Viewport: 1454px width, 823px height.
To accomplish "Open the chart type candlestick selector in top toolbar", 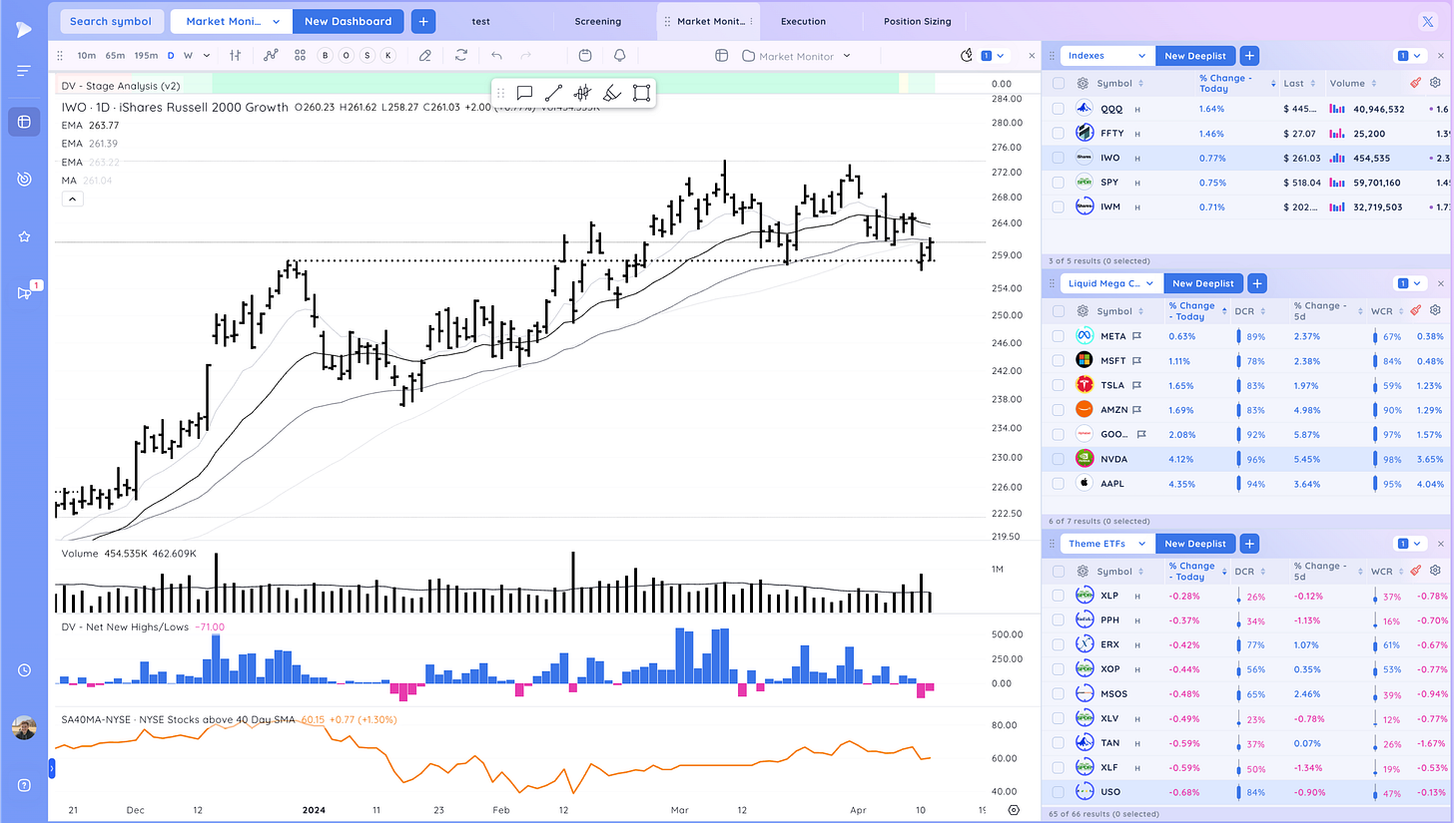I will [236, 56].
